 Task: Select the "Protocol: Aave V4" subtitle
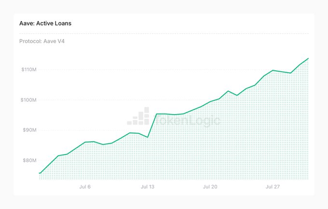click(x=42, y=41)
